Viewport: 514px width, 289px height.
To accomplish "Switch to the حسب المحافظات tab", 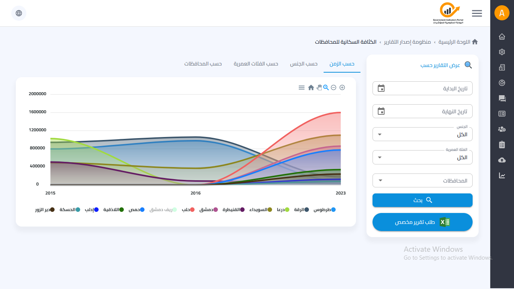I will tap(203, 64).
